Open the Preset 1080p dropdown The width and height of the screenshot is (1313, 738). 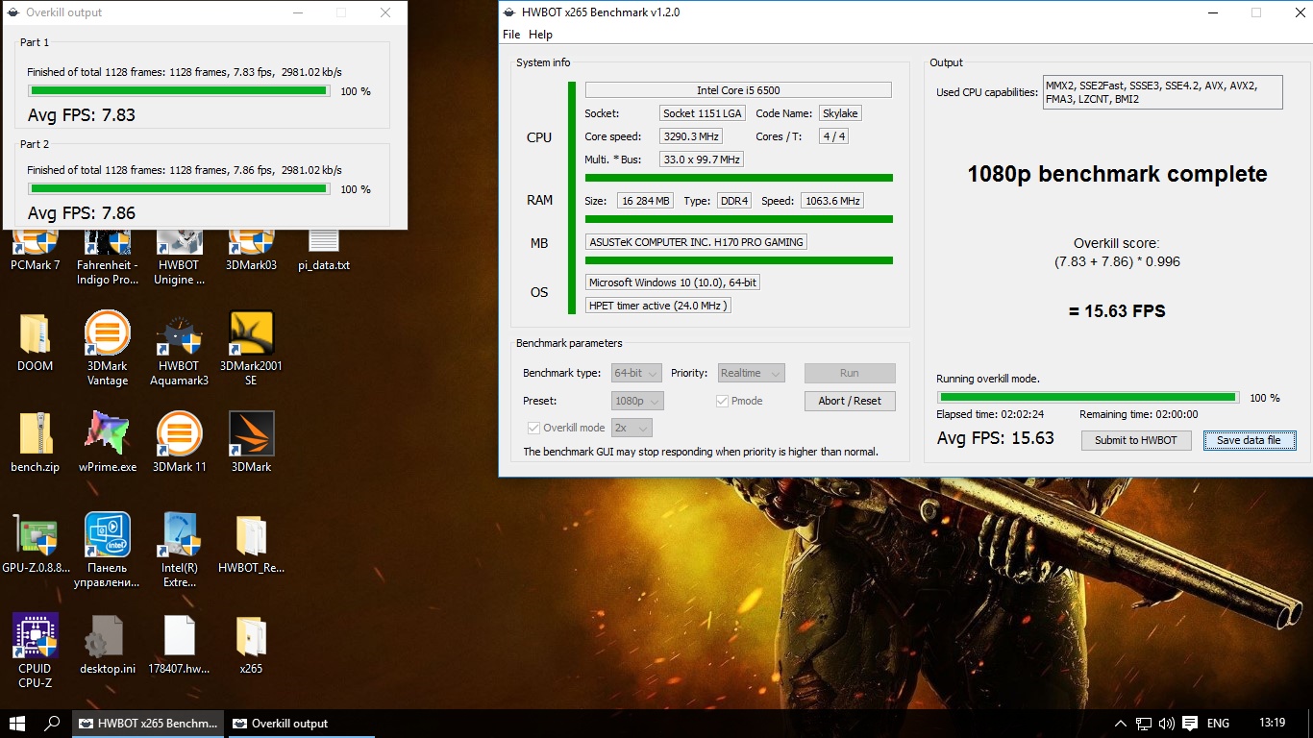click(637, 401)
